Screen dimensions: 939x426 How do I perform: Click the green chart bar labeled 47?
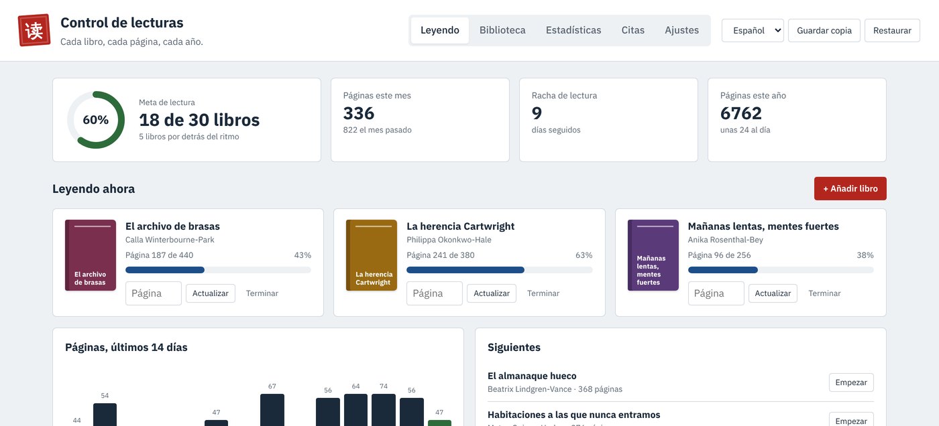439,423
